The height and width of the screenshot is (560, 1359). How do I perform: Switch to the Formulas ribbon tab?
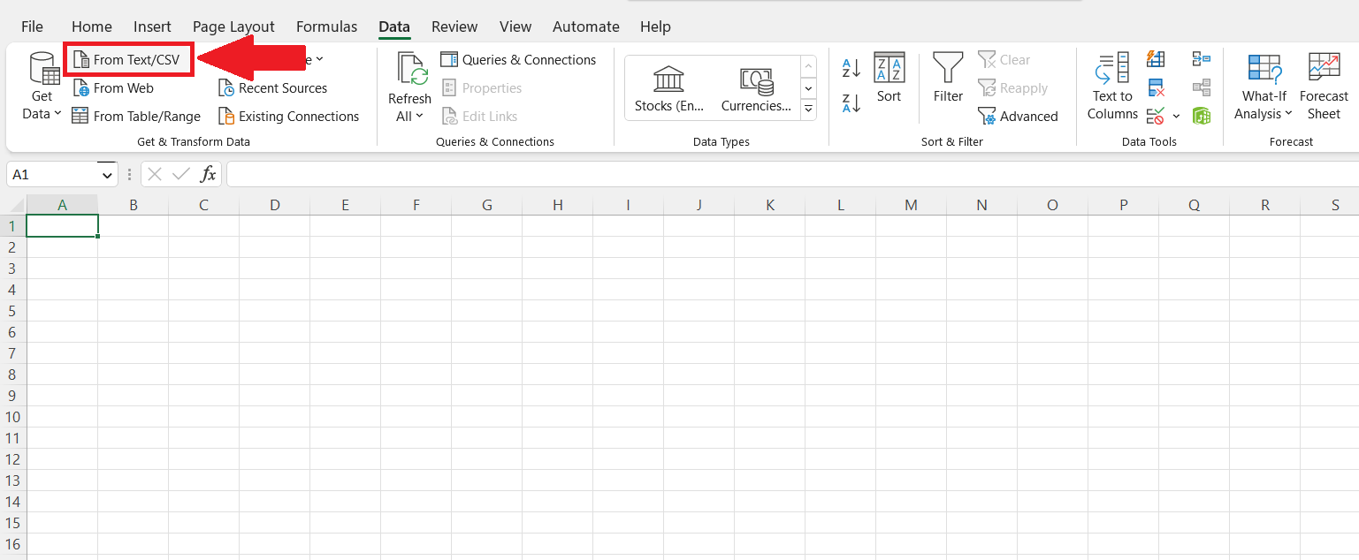tap(326, 26)
